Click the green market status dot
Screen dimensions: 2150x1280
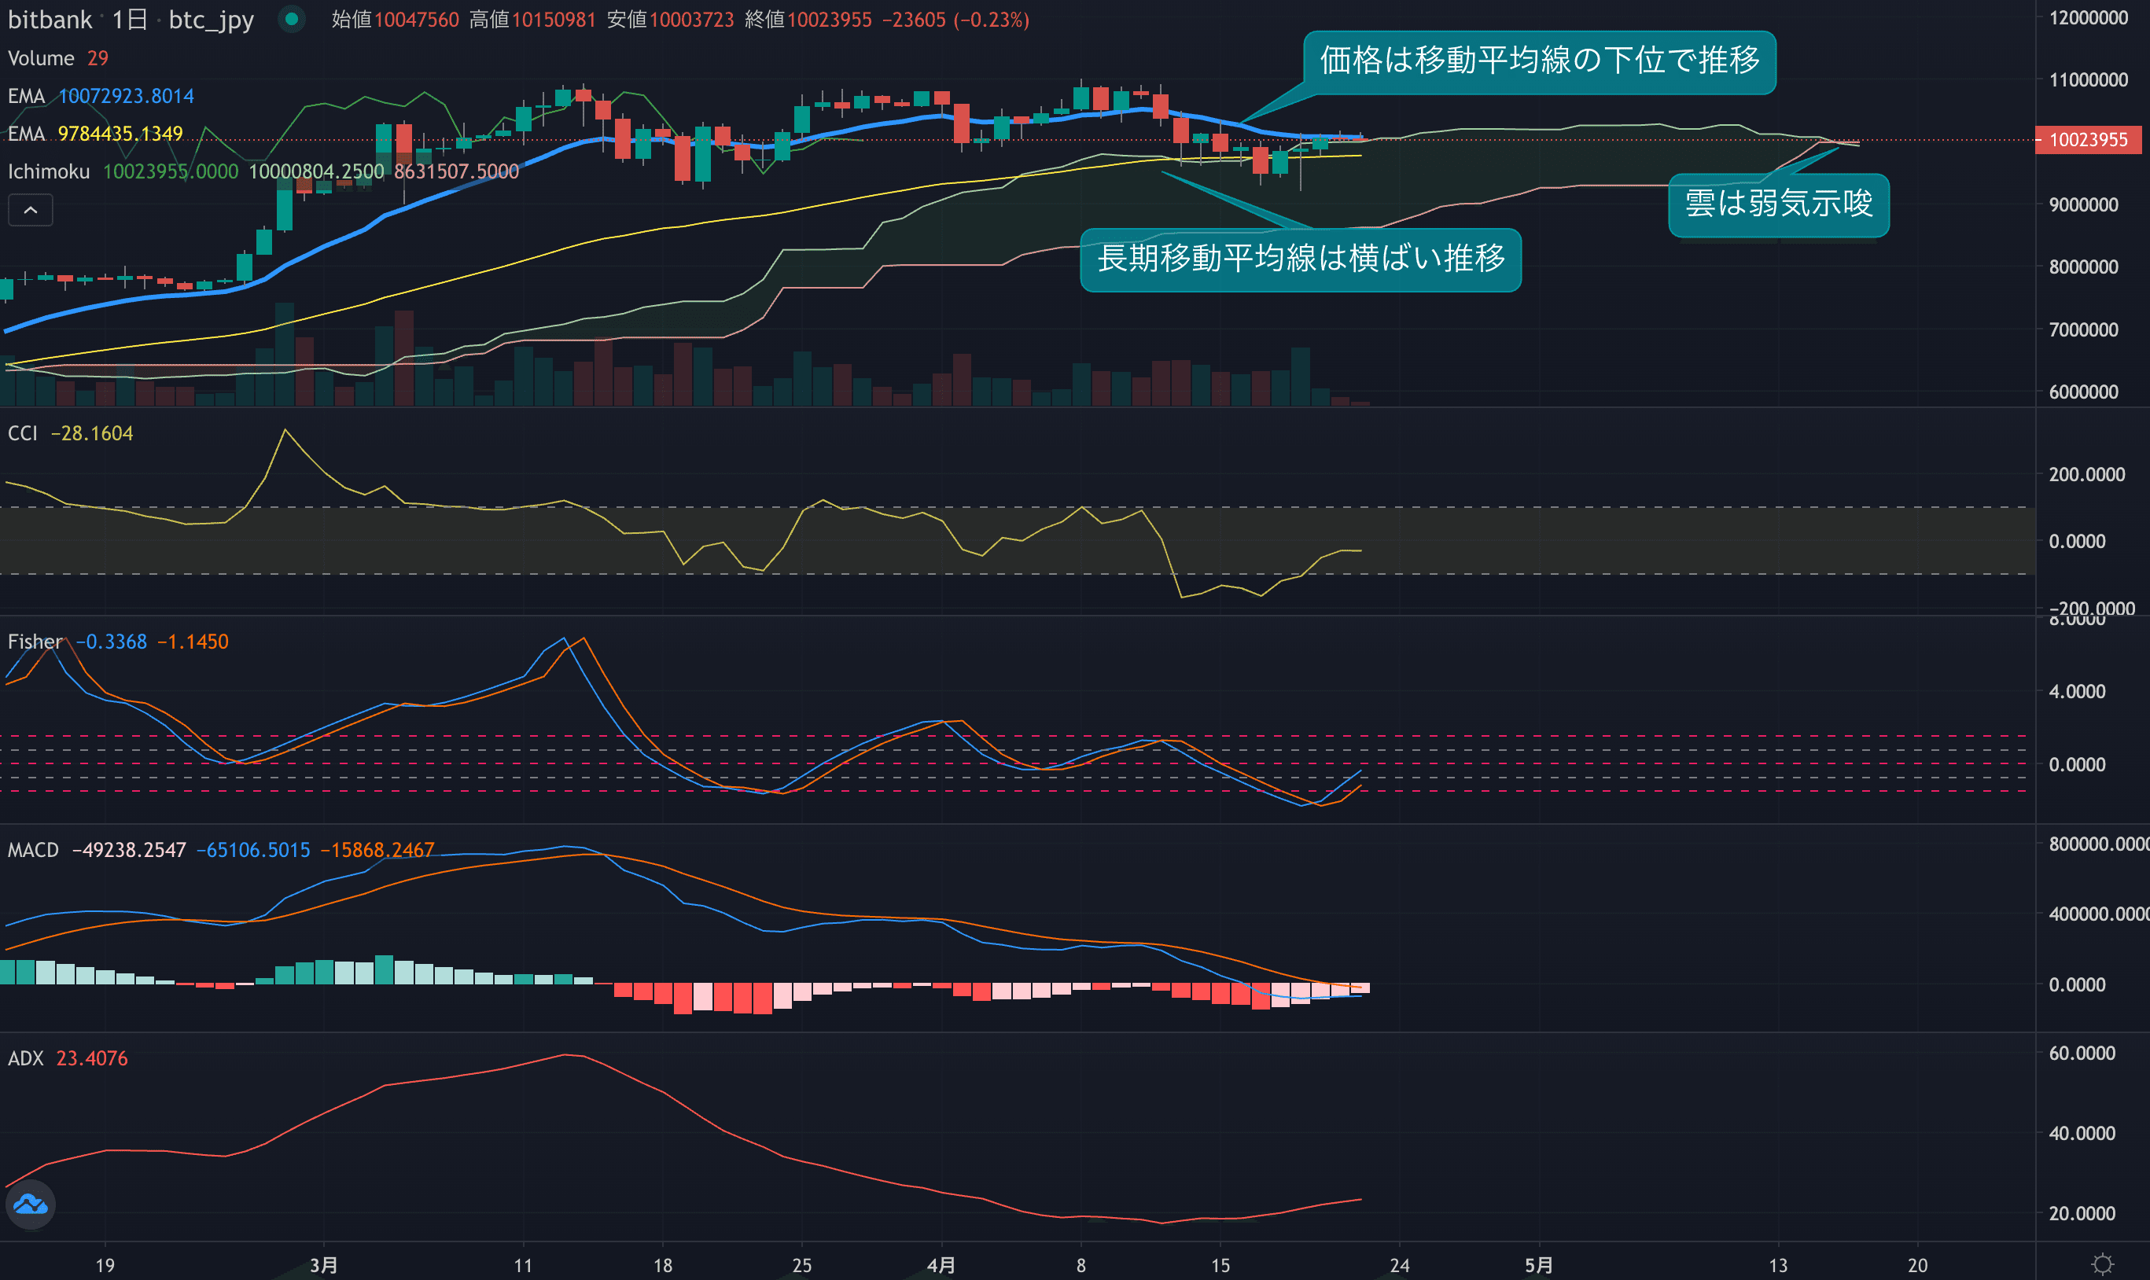[292, 19]
